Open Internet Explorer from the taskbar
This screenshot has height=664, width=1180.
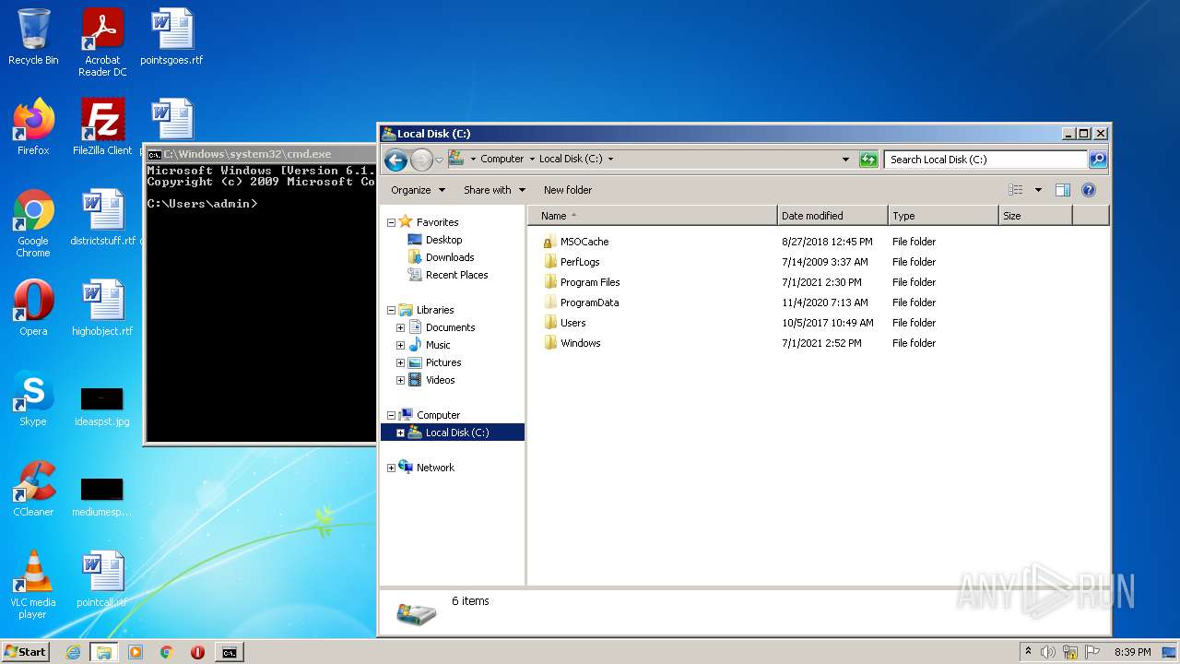click(x=73, y=652)
